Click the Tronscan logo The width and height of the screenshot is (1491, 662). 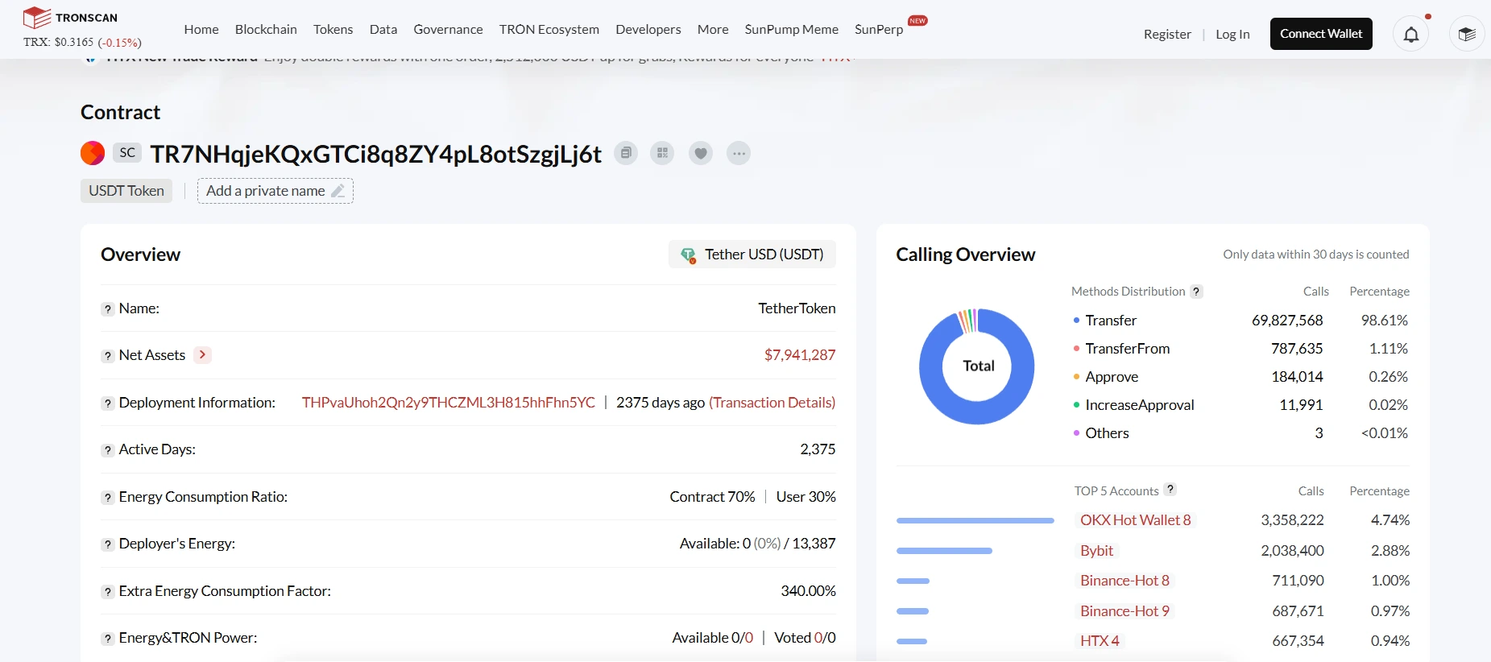click(x=71, y=18)
